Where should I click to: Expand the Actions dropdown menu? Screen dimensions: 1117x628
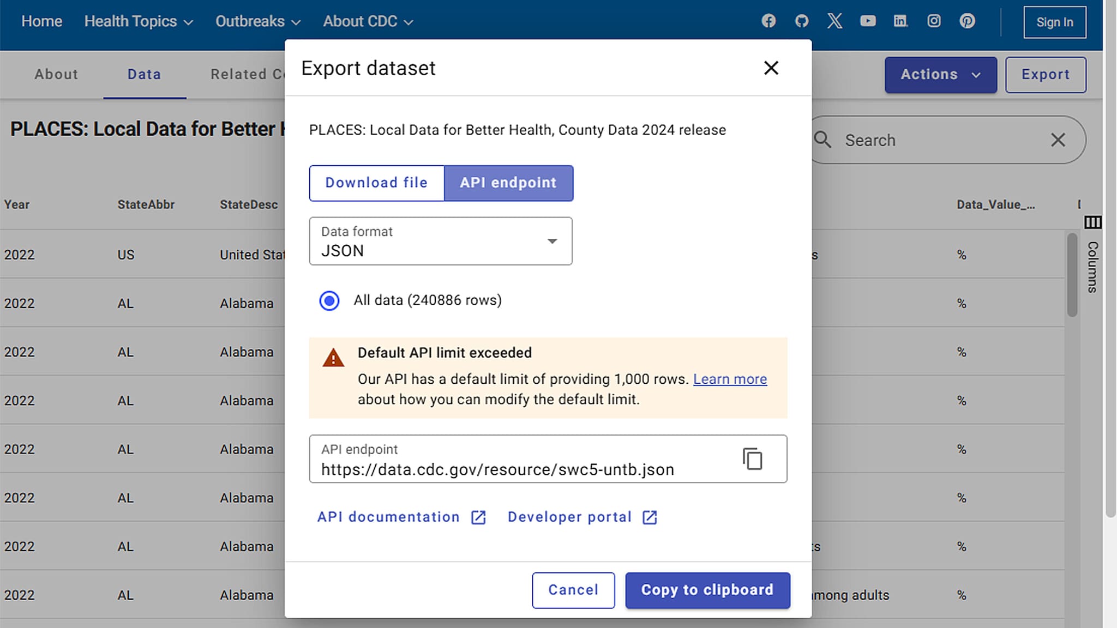click(x=939, y=74)
